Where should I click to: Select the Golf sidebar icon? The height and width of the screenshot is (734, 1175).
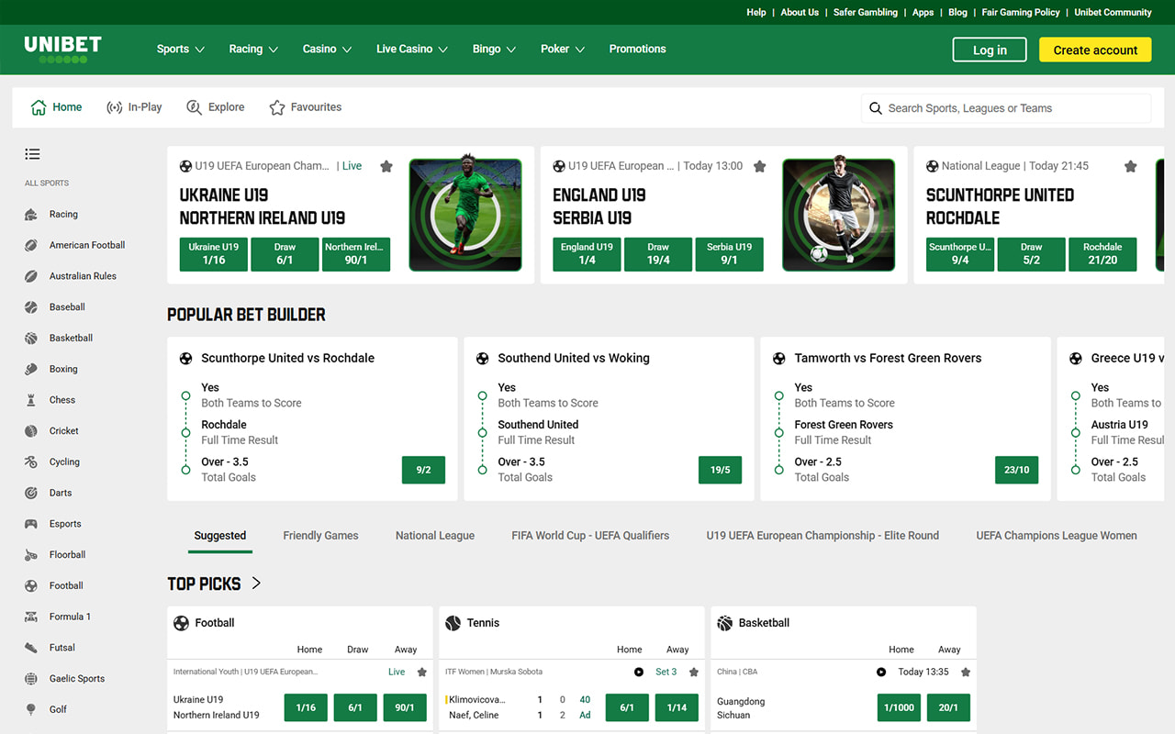point(31,709)
